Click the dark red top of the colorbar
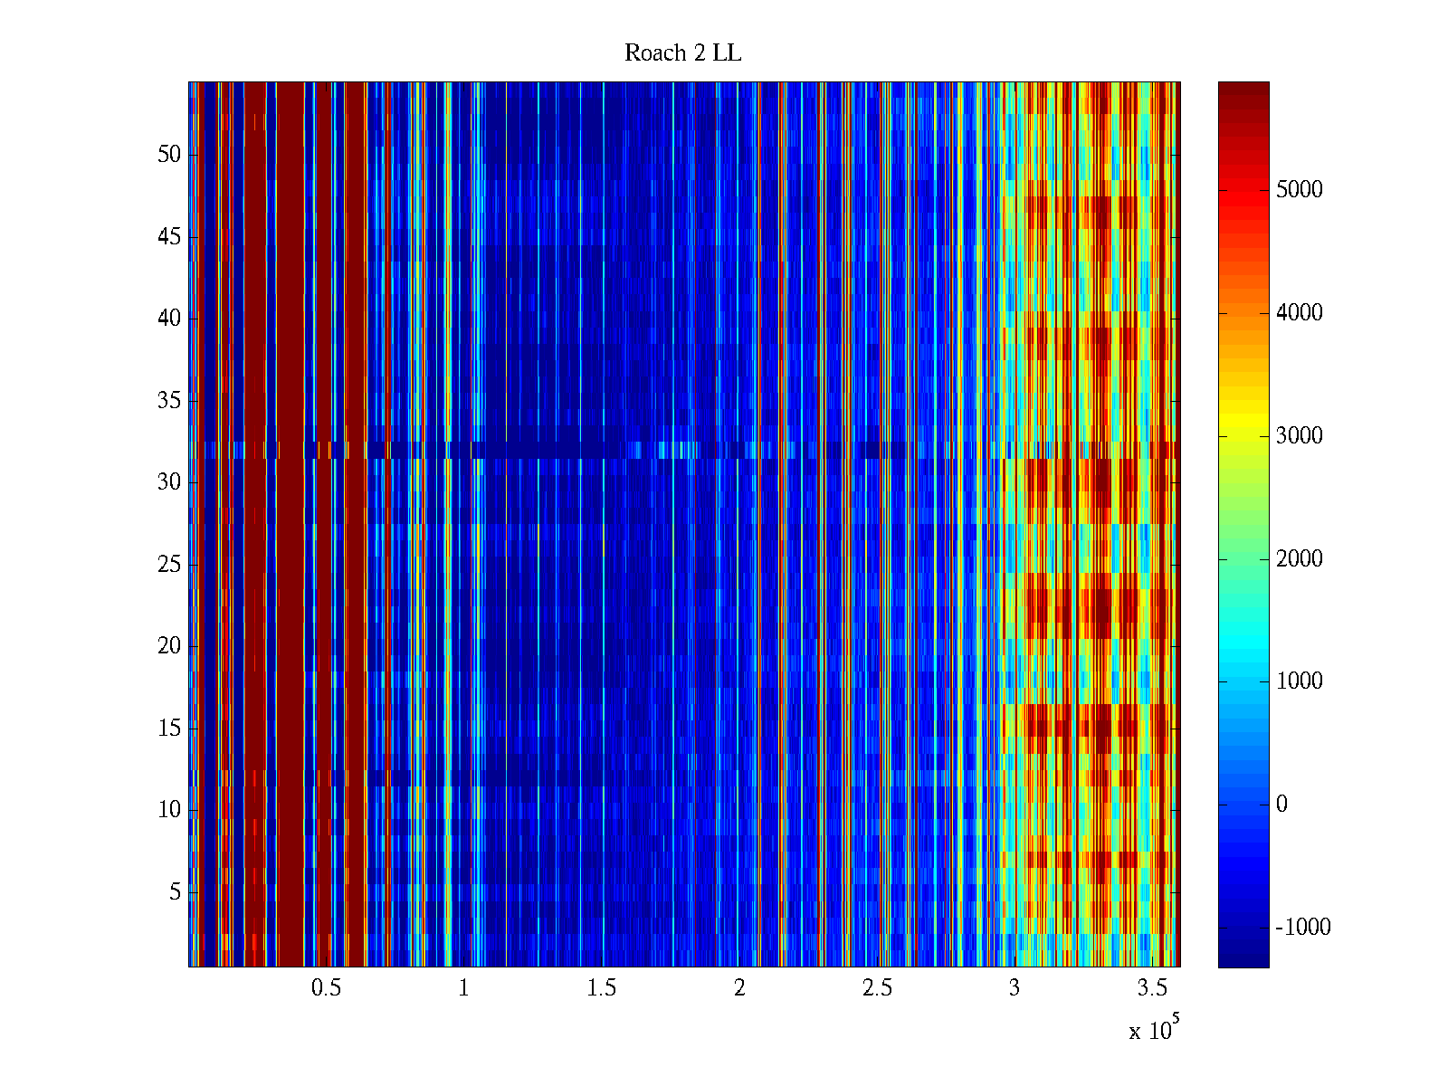The image size is (1448, 1086). tap(1243, 90)
